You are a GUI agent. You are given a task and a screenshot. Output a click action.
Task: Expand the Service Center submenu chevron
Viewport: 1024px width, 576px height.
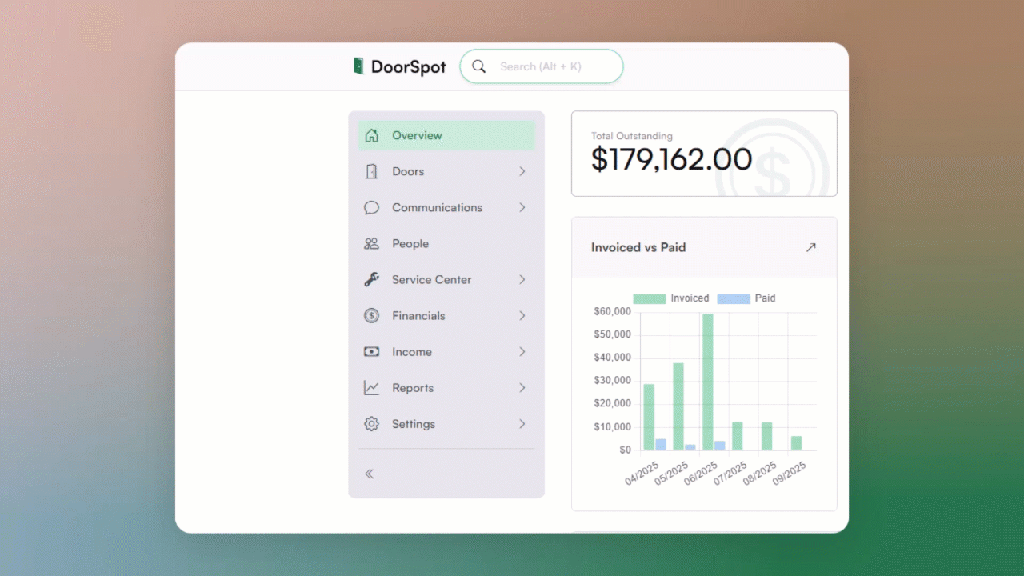point(522,279)
